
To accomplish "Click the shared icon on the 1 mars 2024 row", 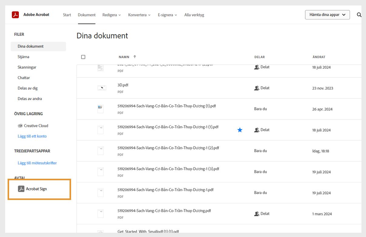I will point(257,214).
